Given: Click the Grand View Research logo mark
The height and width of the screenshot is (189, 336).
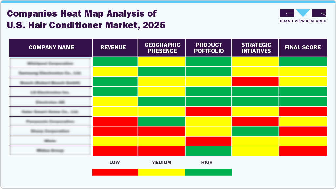Looking at the screenshot, I should click(x=303, y=13).
